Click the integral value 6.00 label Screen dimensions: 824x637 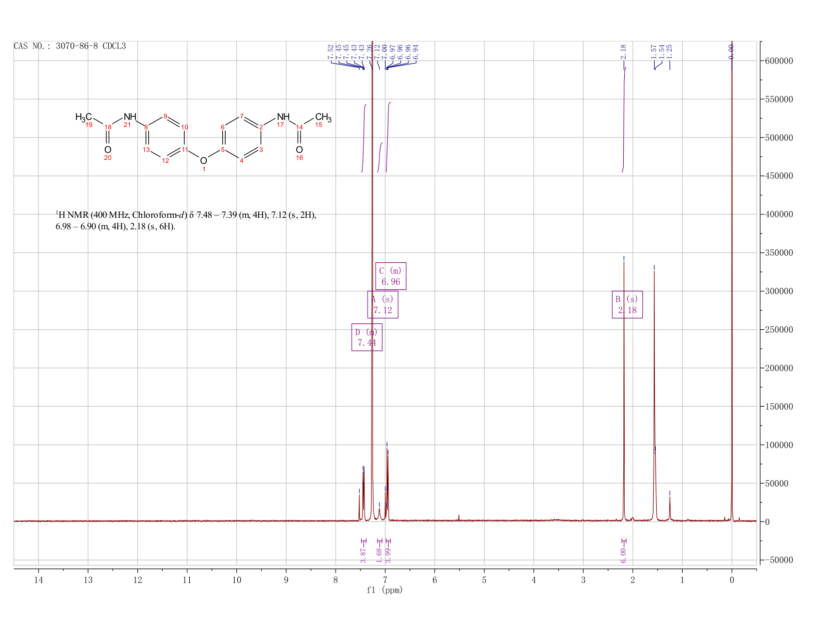pos(623,555)
